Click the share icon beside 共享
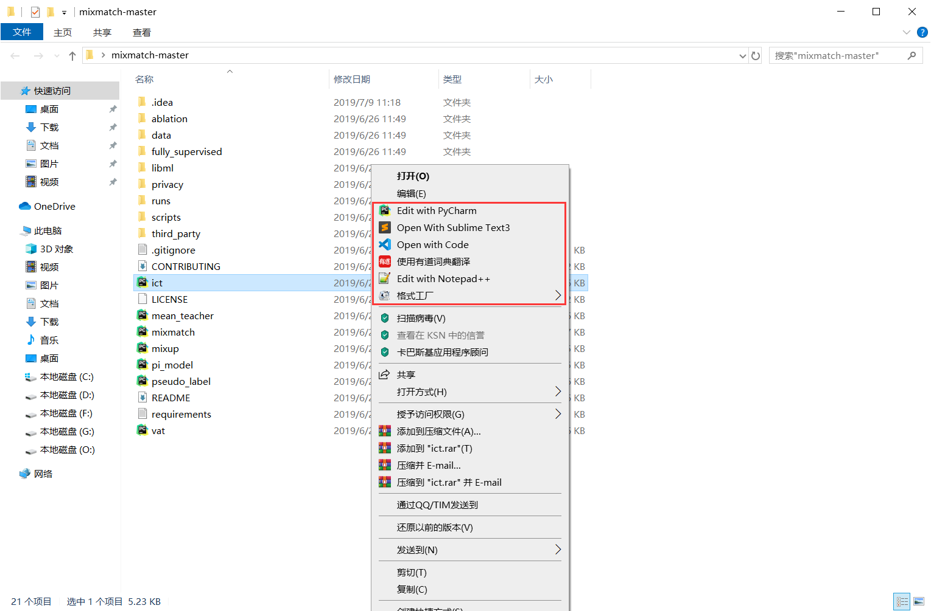This screenshot has width=931, height=611. point(384,375)
